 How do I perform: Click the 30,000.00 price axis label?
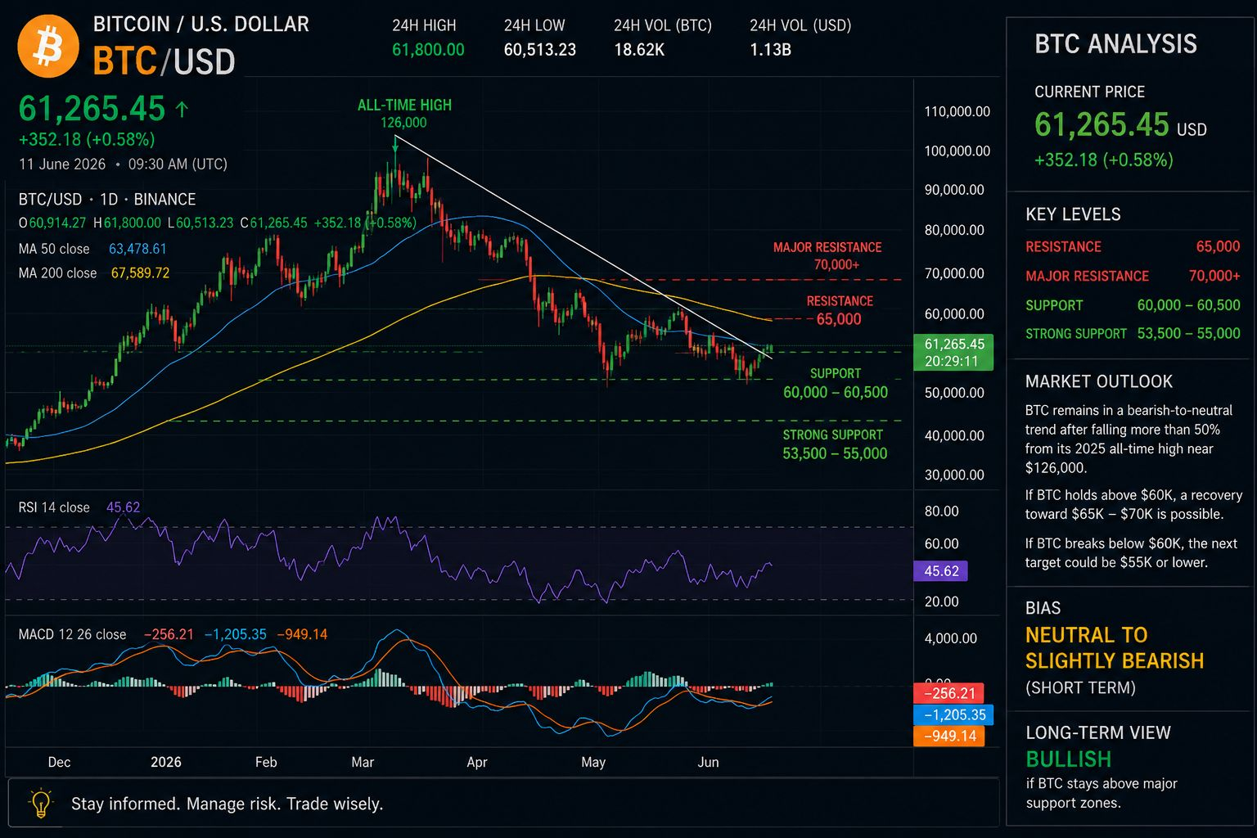point(954,475)
